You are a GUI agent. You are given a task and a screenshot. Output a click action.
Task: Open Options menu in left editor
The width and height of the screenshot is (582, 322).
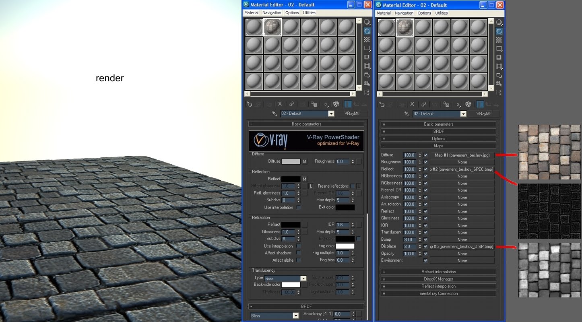click(x=292, y=13)
